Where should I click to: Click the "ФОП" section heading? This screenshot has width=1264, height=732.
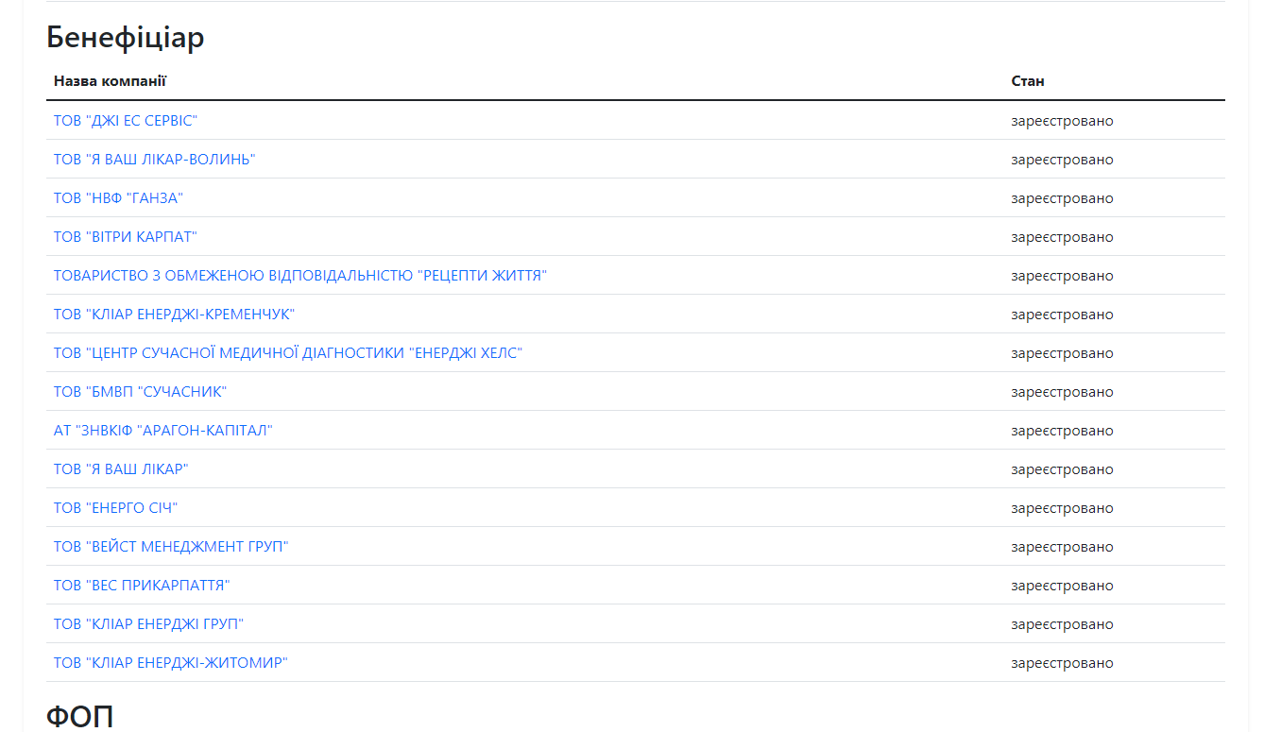[x=80, y=717]
